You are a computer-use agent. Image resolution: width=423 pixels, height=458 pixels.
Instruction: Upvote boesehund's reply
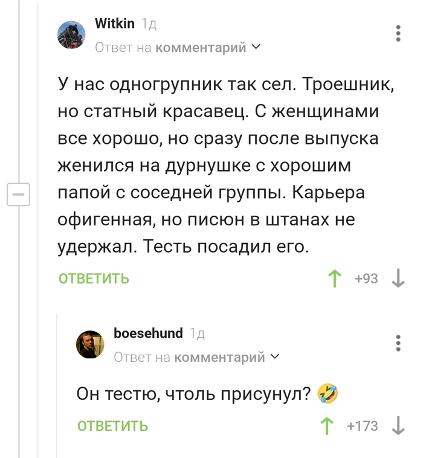click(x=327, y=426)
